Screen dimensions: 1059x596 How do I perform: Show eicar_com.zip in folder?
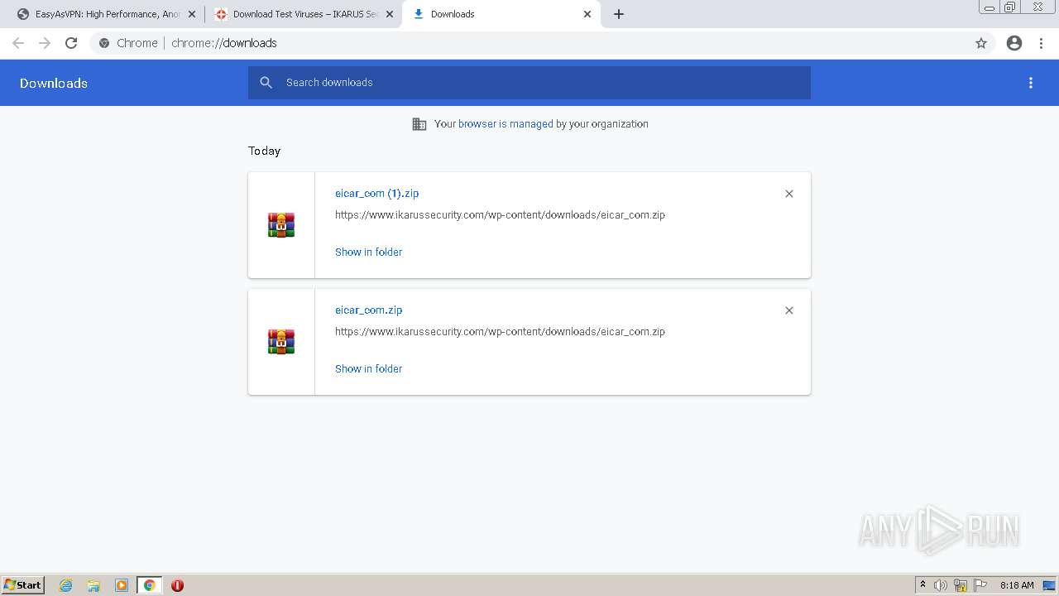pyautogui.click(x=369, y=369)
